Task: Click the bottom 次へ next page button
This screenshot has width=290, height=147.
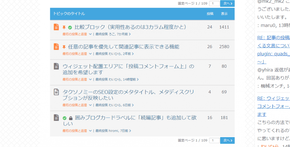Action: [x=227, y=140]
